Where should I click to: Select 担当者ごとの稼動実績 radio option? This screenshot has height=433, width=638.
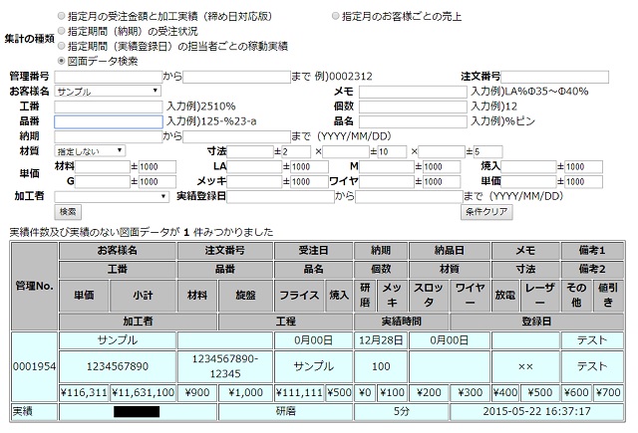pos(61,46)
